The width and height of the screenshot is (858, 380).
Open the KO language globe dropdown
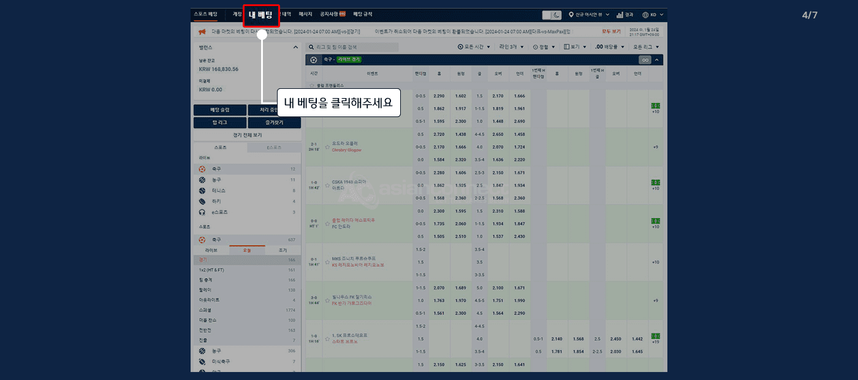646,15
